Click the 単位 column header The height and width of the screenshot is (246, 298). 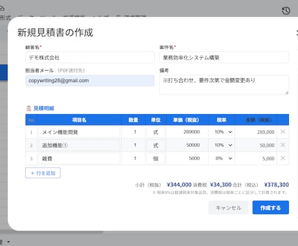155,120
